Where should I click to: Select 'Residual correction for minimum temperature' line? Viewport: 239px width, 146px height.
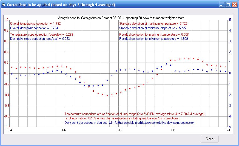(153, 39)
